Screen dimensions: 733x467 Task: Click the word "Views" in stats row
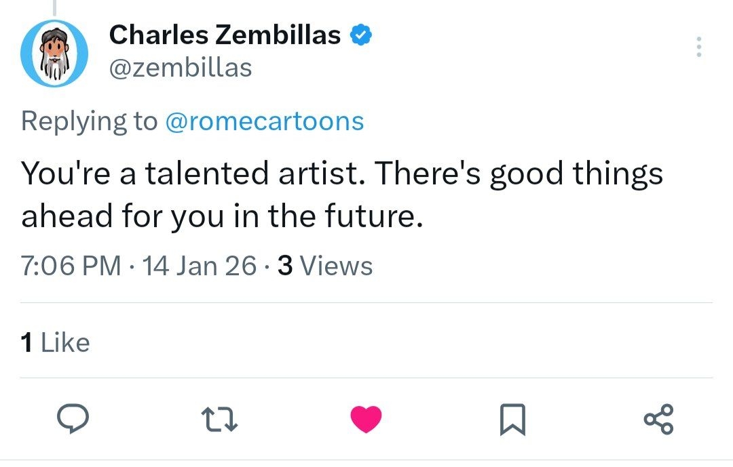[336, 266]
